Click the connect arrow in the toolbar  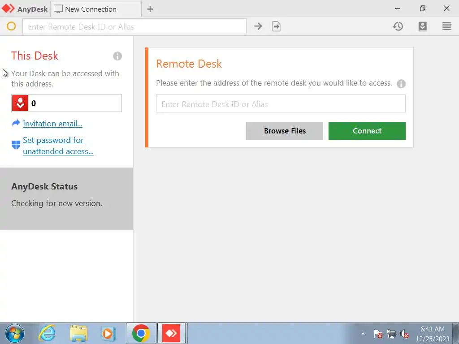pyautogui.click(x=258, y=26)
